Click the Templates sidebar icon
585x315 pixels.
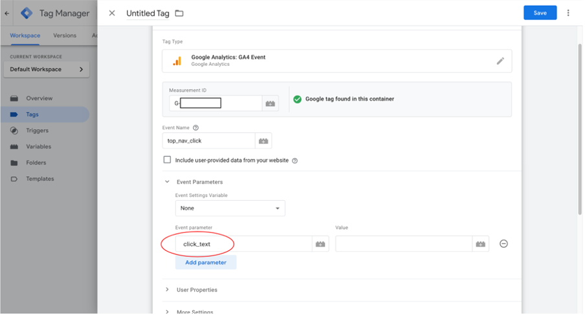(x=14, y=179)
